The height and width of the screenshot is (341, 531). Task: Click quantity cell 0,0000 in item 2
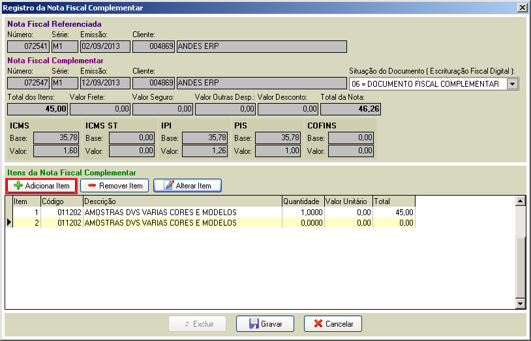[303, 223]
